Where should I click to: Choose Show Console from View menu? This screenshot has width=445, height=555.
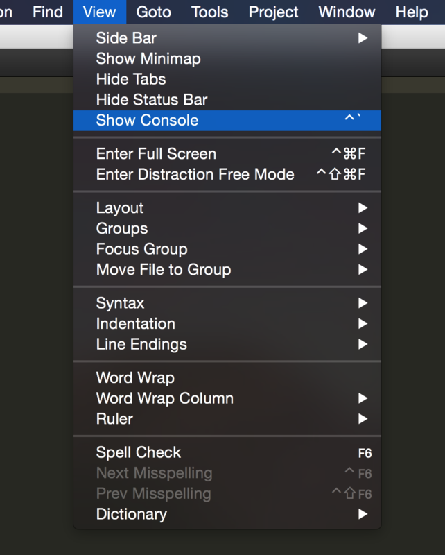147,121
